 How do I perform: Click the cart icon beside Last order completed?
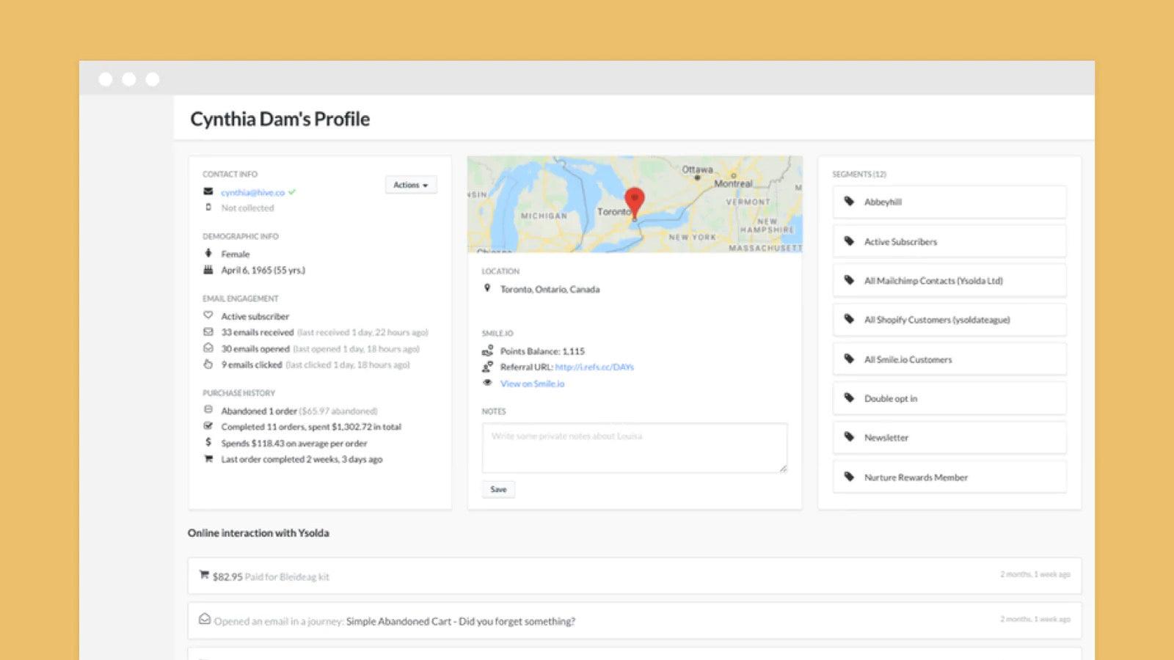[208, 459]
